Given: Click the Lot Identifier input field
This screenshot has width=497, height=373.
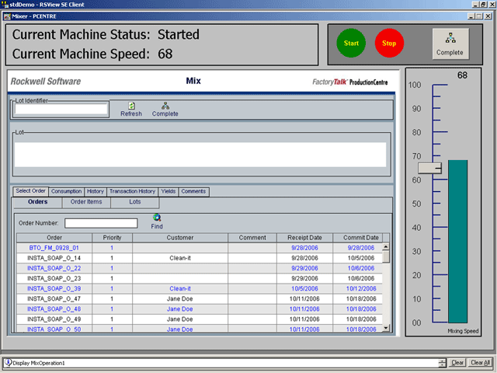Looking at the screenshot, I should (61, 109).
